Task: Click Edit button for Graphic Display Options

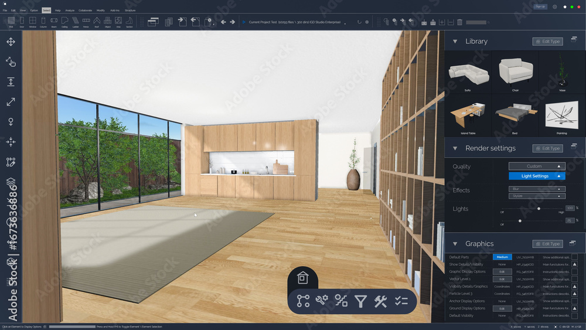Action: click(x=502, y=272)
